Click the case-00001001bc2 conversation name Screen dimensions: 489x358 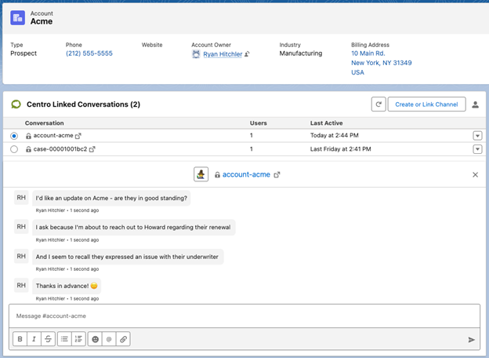coord(60,149)
